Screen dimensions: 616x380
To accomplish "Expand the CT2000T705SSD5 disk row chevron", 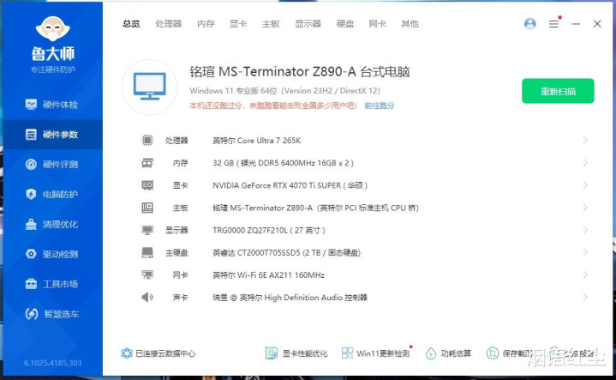I will [585, 252].
